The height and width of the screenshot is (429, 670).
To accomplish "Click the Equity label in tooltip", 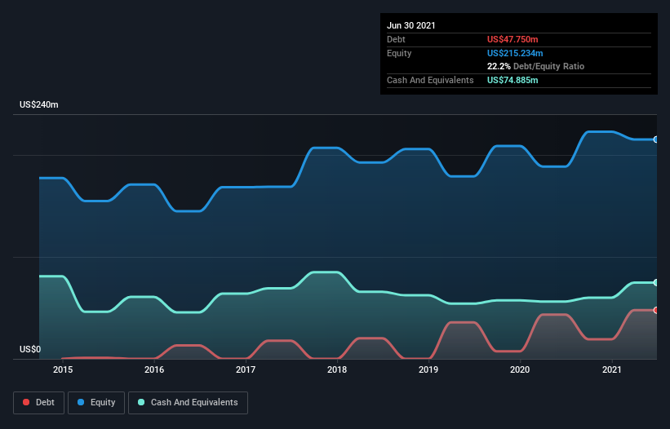I will click(399, 53).
